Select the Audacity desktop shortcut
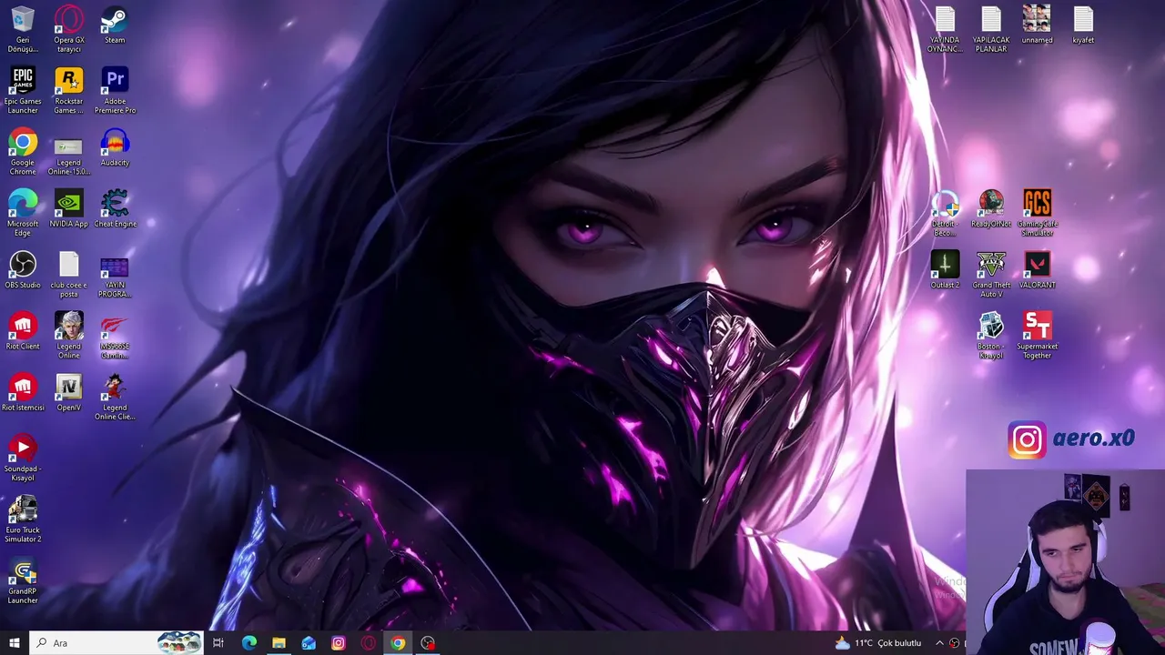 tap(115, 147)
